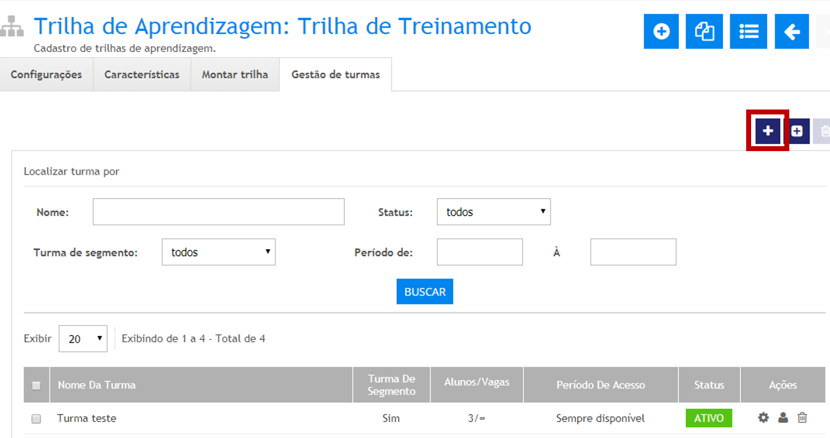Change the Exibir rows-per-page dropdown

83,339
